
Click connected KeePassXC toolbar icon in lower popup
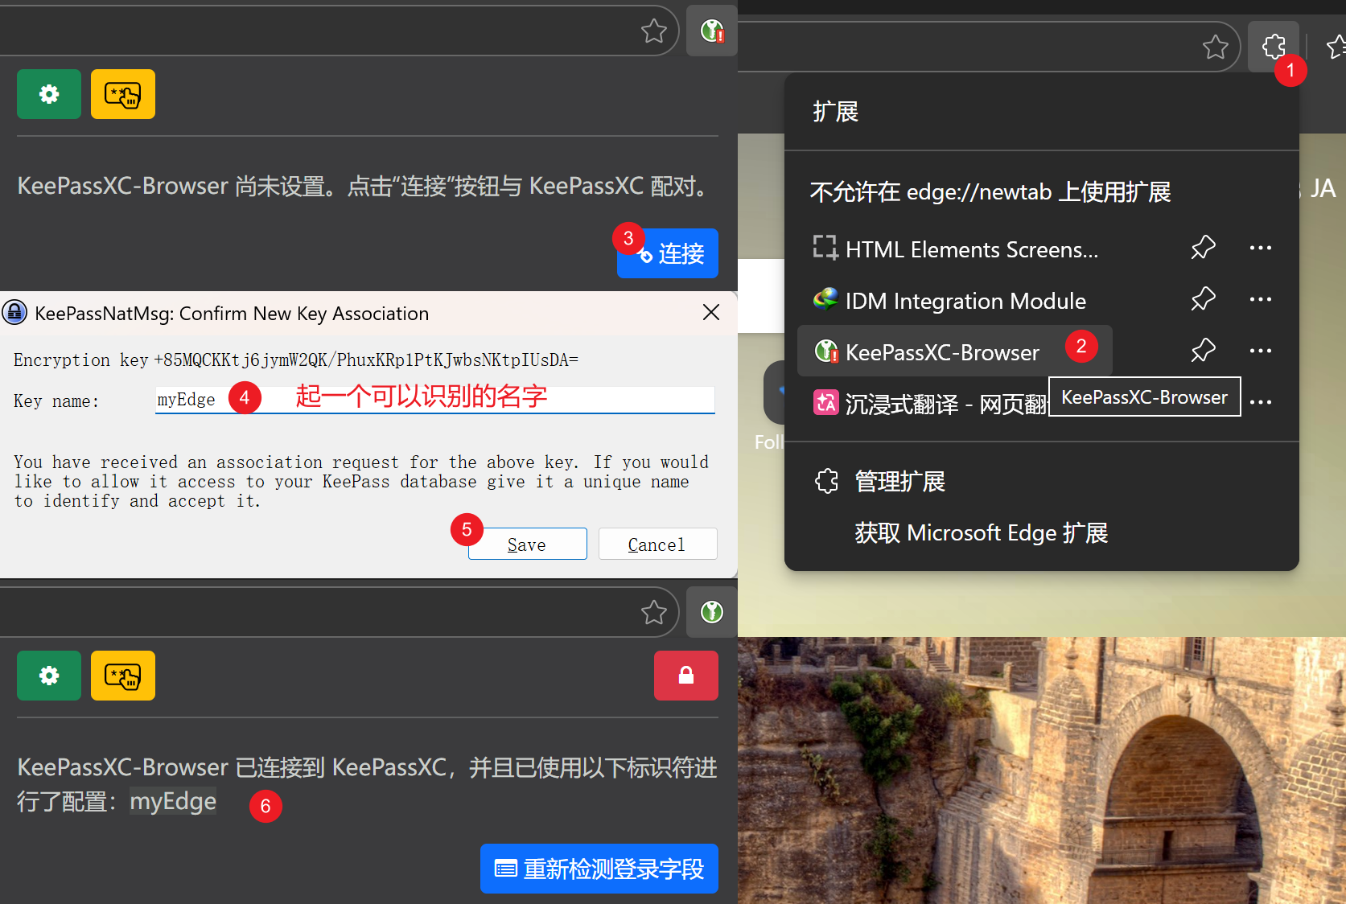click(712, 612)
